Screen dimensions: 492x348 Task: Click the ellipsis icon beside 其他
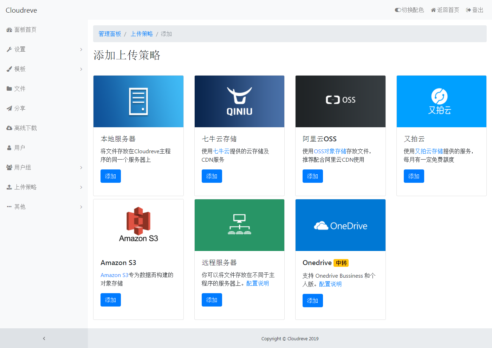[9, 207]
